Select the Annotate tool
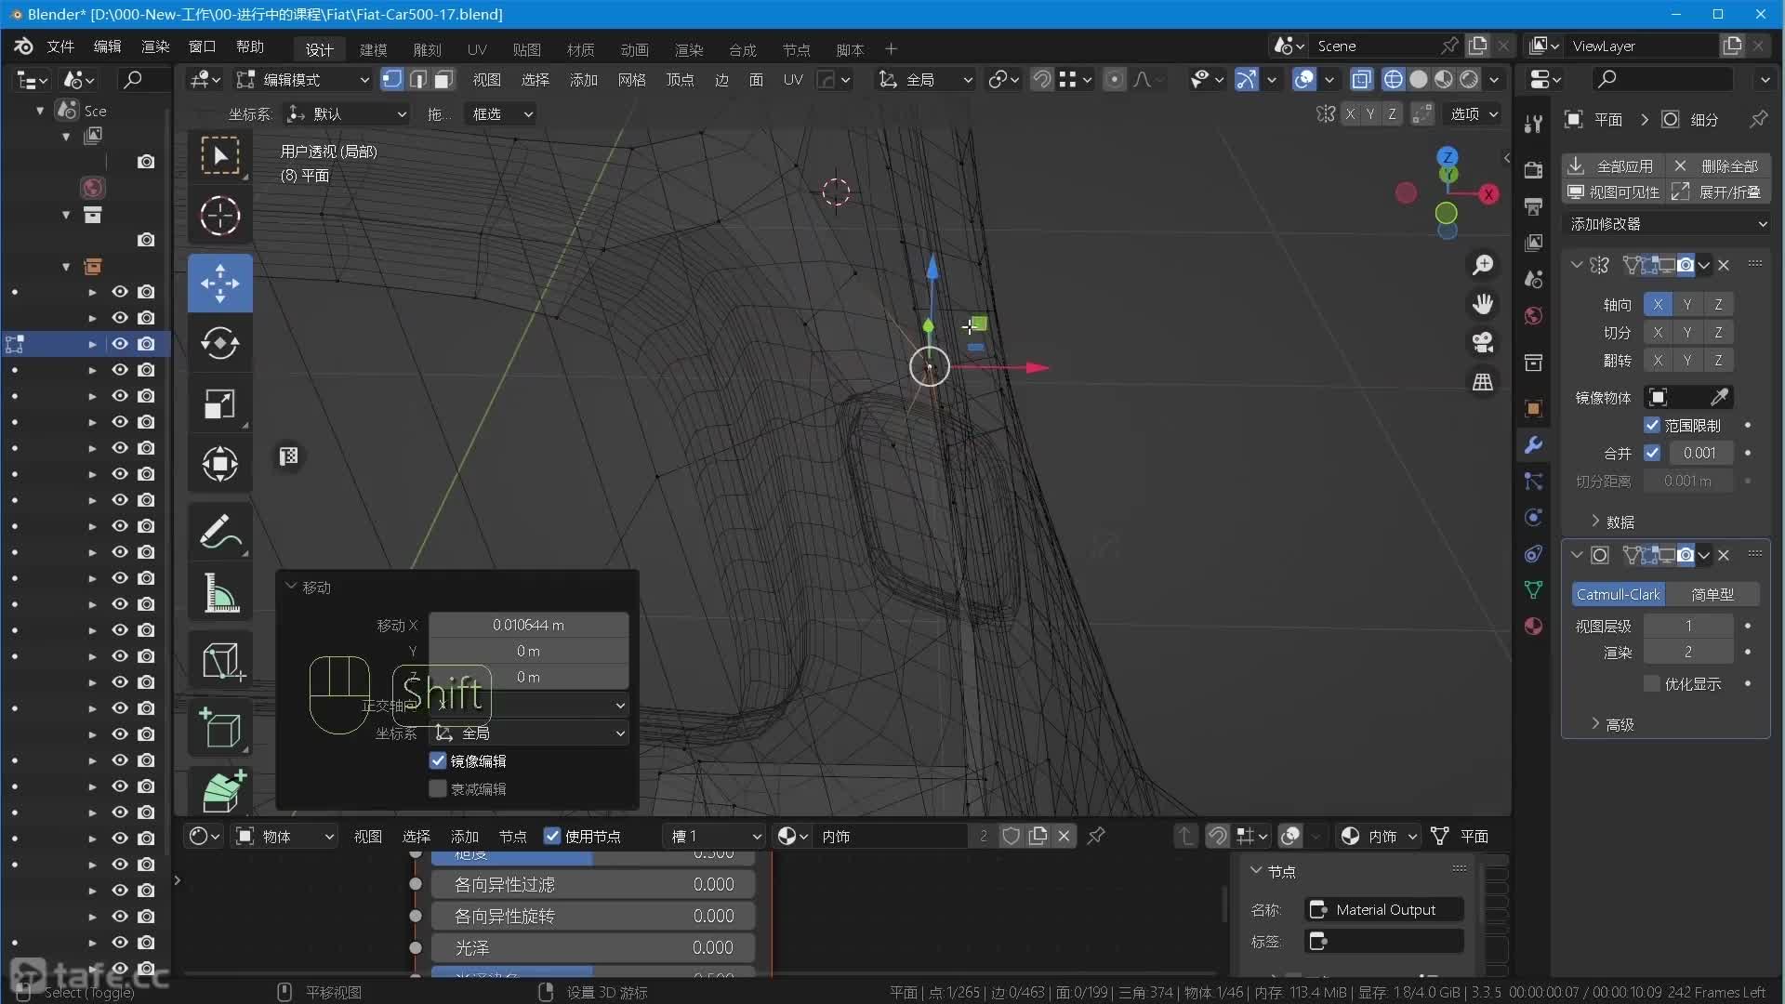1785x1004 pixels. tap(220, 532)
